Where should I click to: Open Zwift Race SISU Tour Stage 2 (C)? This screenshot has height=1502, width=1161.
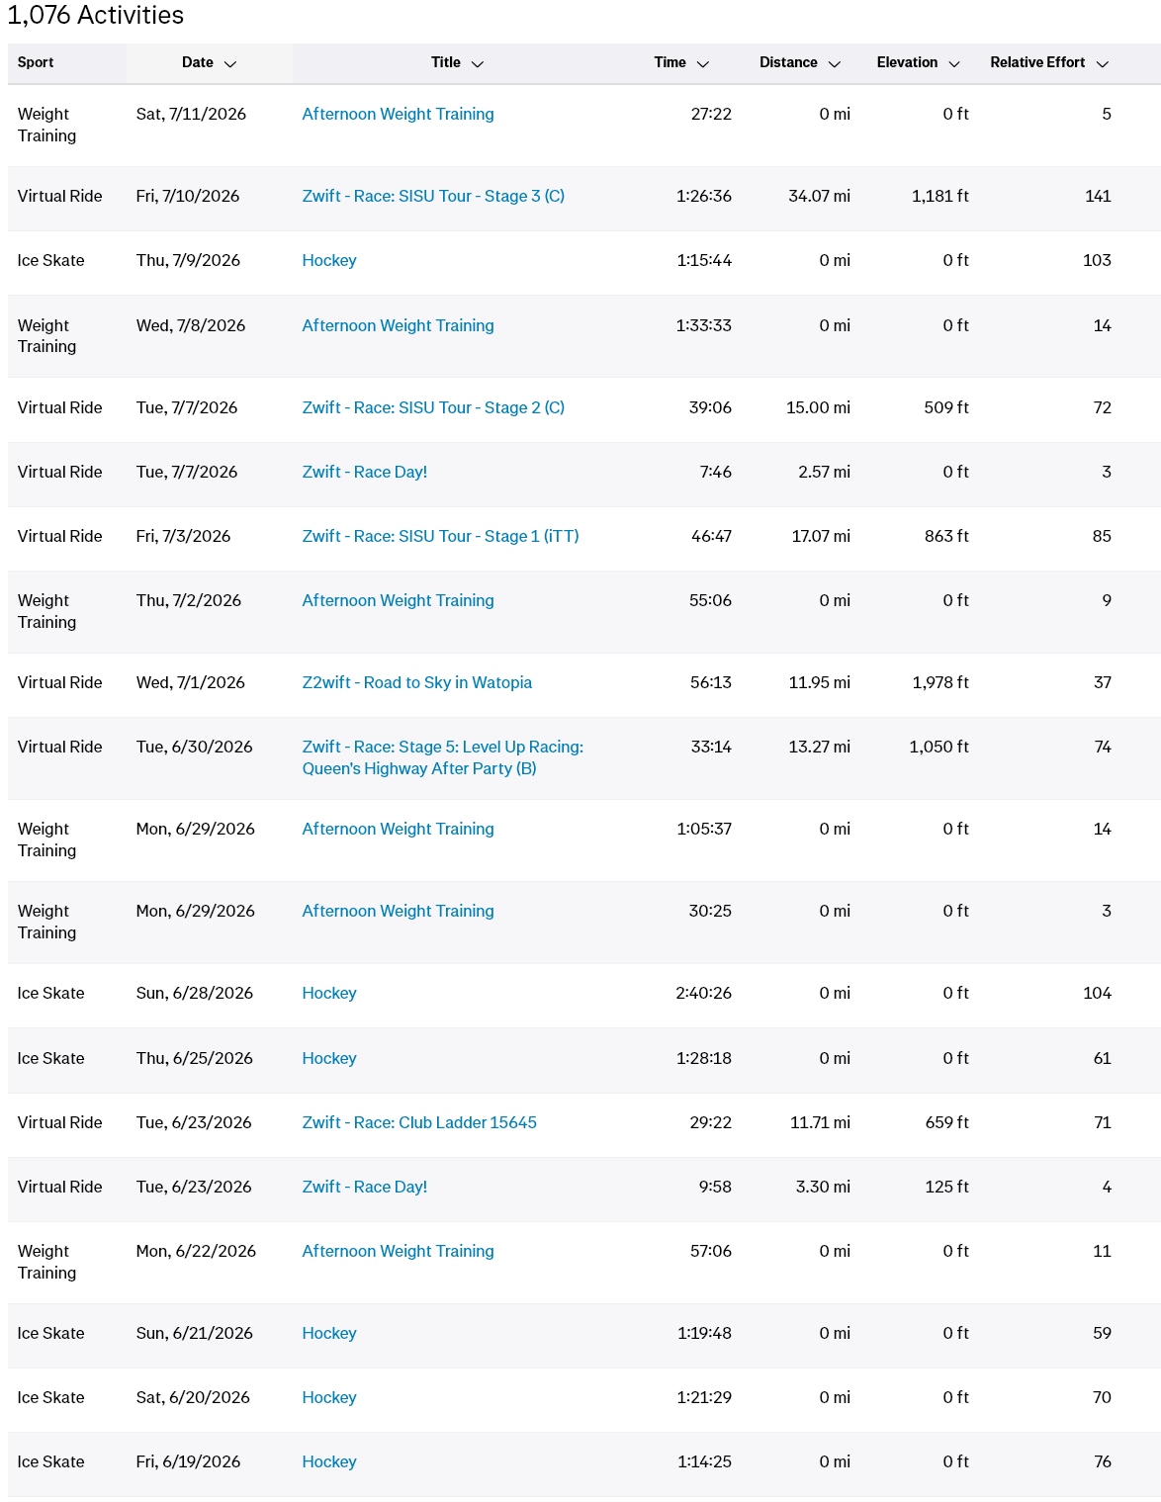coord(433,407)
